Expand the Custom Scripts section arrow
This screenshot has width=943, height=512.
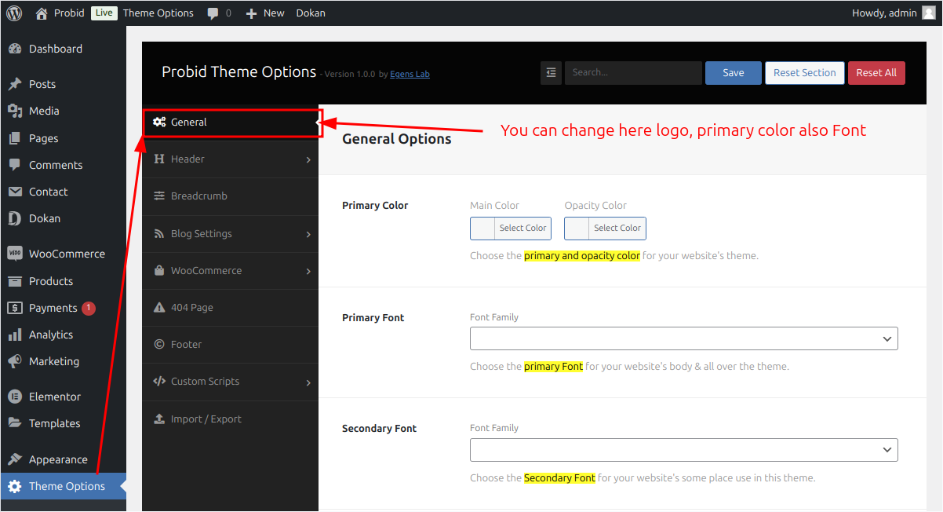click(308, 382)
